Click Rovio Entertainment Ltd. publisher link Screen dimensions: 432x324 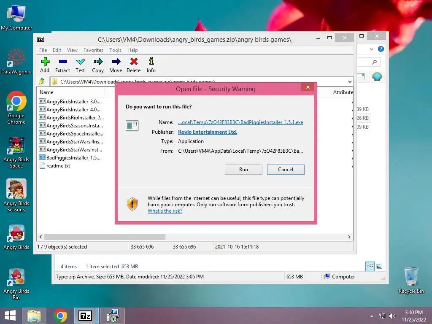click(208, 132)
